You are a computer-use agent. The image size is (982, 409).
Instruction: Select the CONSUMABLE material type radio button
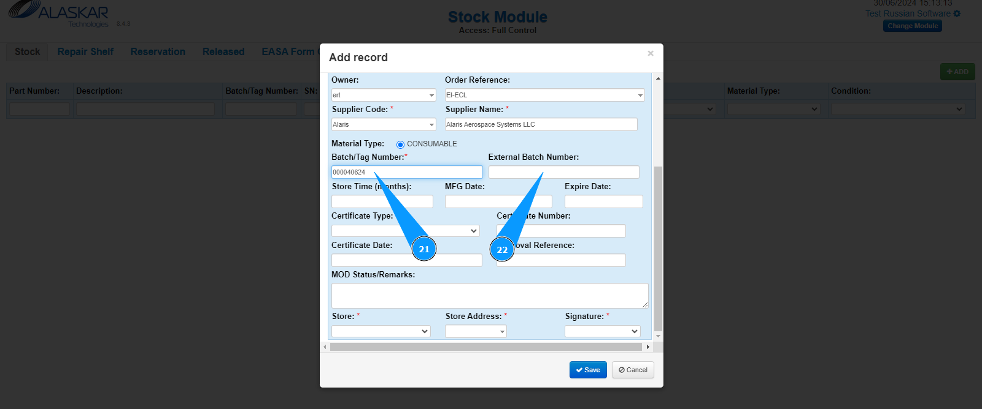[x=400, y=144]
